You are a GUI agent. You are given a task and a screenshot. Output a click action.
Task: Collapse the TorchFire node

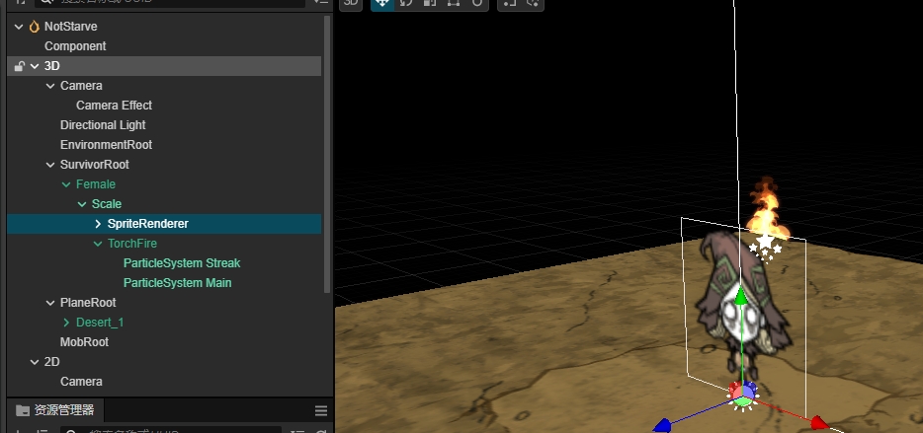pos(98,244)
